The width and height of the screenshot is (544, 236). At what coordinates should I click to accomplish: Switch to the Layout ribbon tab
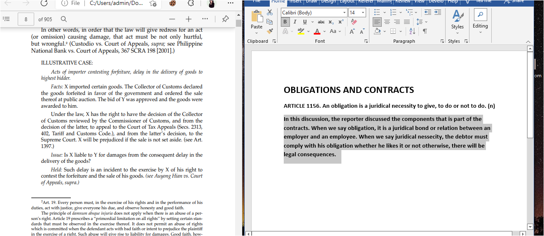click(x=347, y=2)
